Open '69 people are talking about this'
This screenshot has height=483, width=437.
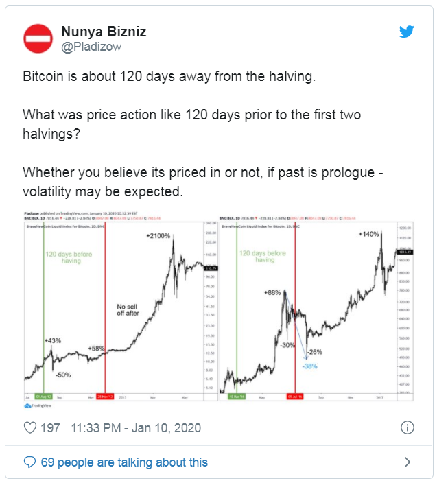point(124,462)
